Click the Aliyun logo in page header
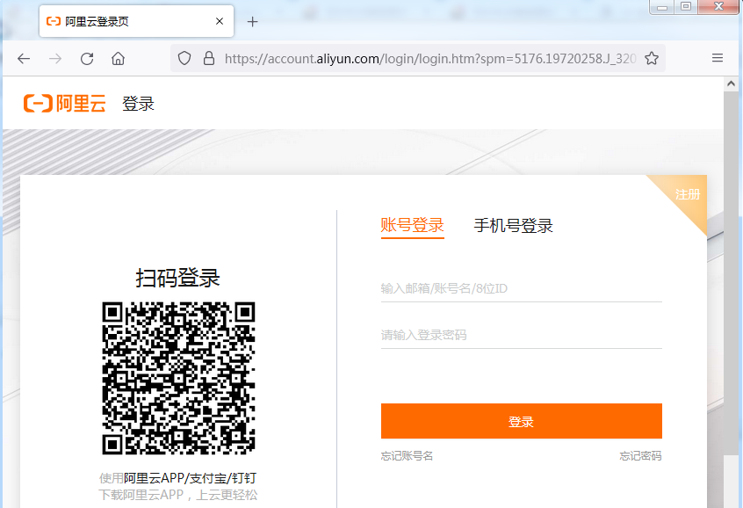This screenshot has height=508, width=743. 64,104
